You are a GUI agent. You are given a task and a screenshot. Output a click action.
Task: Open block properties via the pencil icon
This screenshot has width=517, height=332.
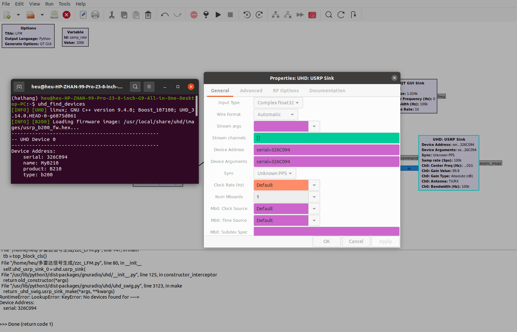83,15
